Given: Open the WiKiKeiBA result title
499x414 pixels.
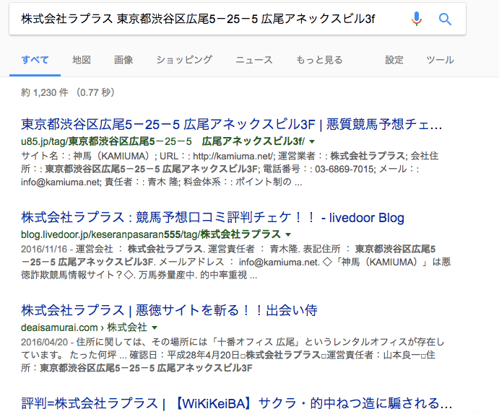Looking at the screenshot, I should (x=237, y=403).
